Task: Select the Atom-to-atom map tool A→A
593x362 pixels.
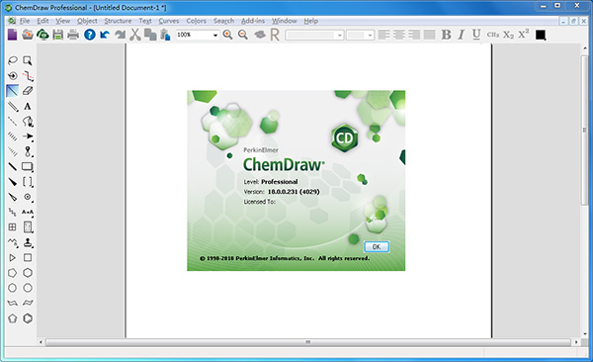Action: [28, 212]
